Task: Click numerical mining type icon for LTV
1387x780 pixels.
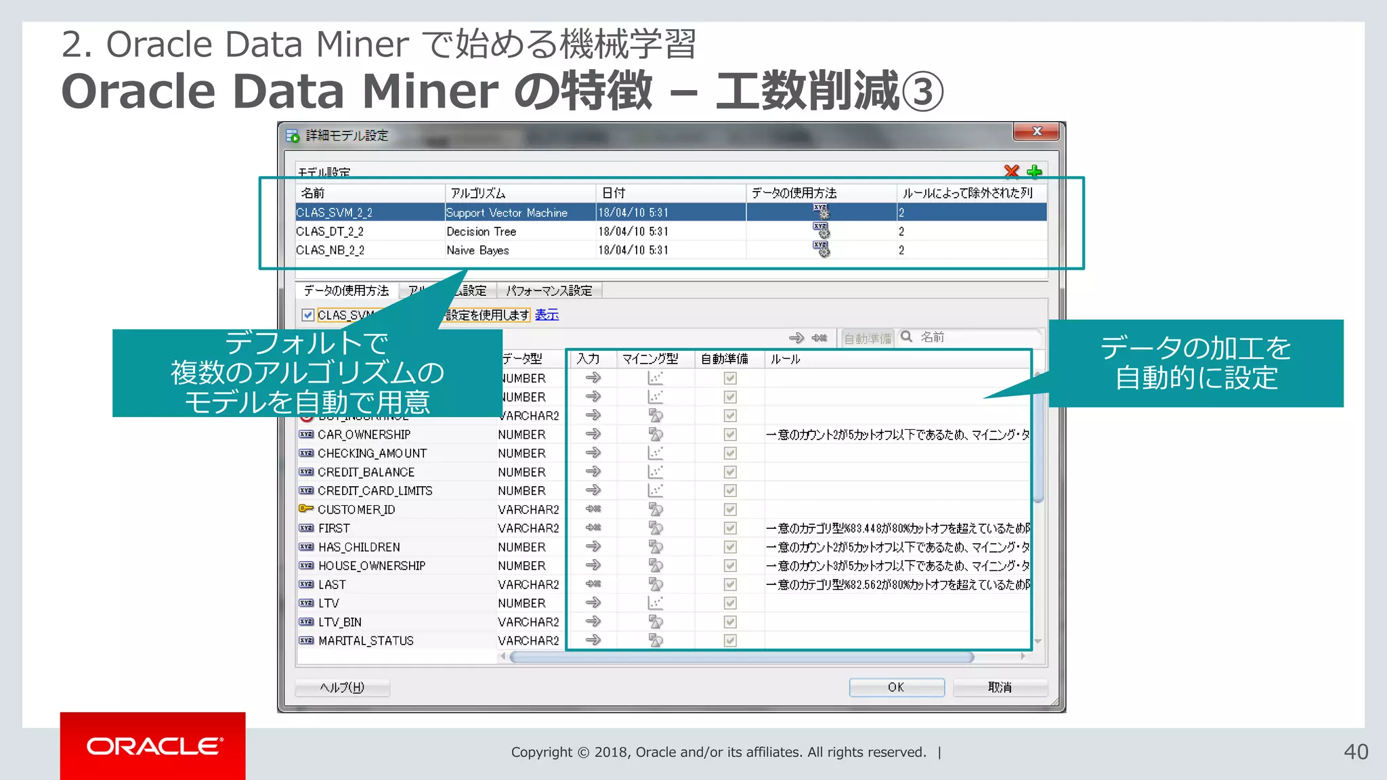Action: [656, 603]
